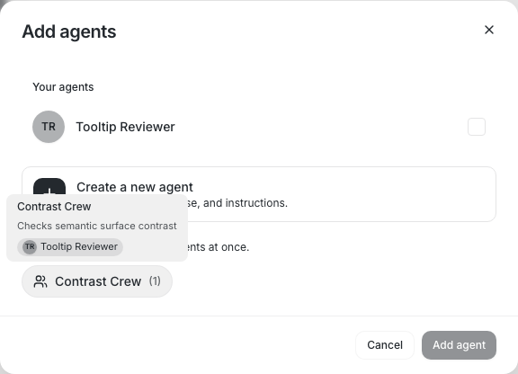The image size is (518, 374).
Task: Select the Tooltip Reviewer agent name
Action: [x=125, y=127]
